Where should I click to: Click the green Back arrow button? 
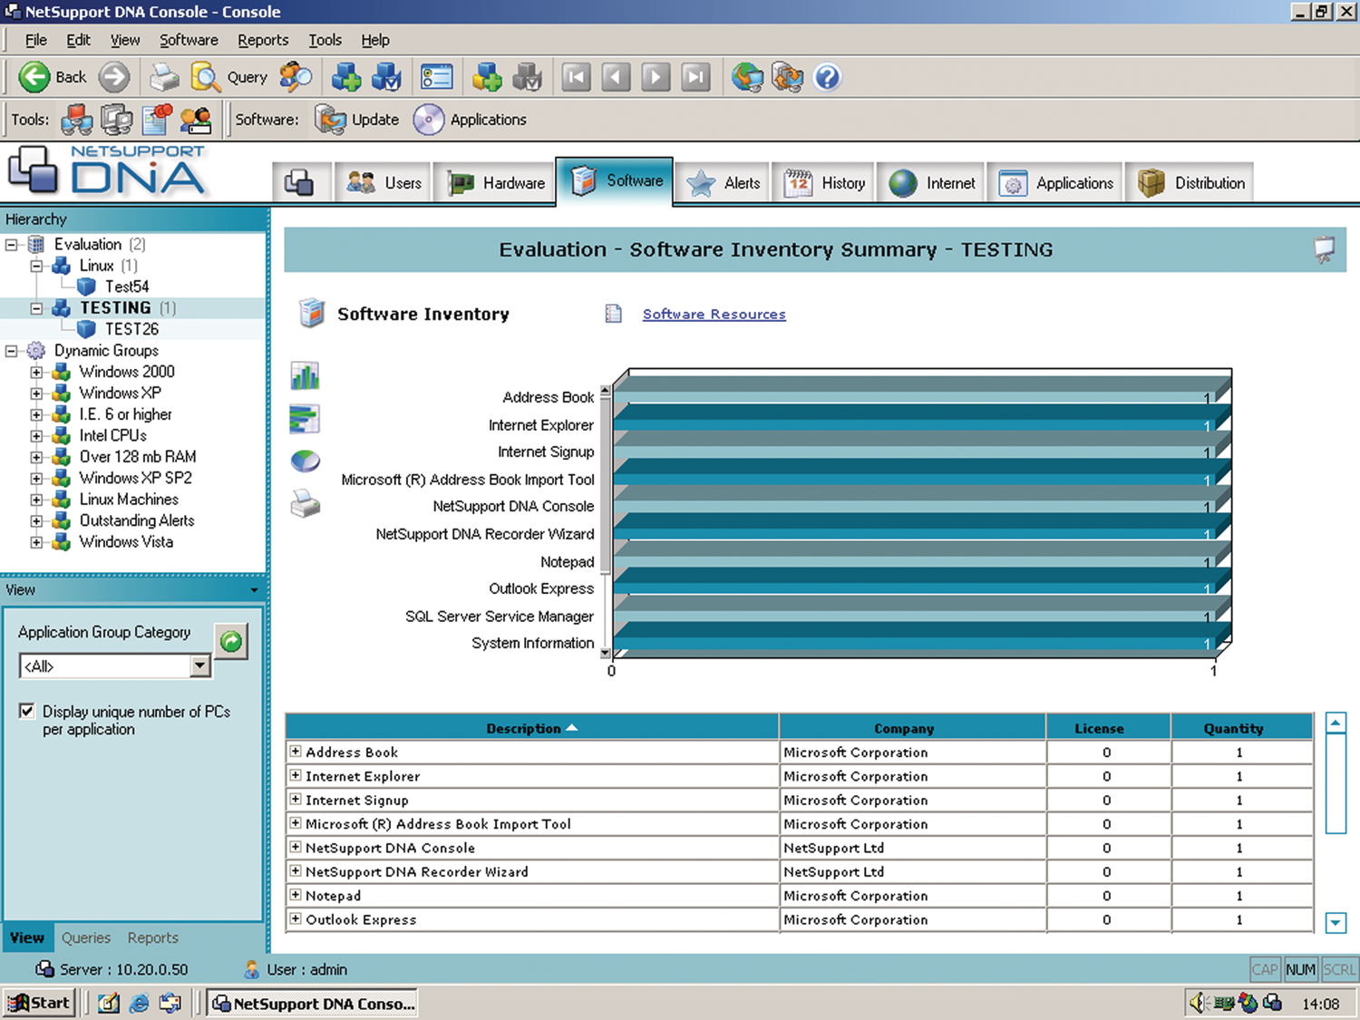pyautogui.click(x=34, y=78)
